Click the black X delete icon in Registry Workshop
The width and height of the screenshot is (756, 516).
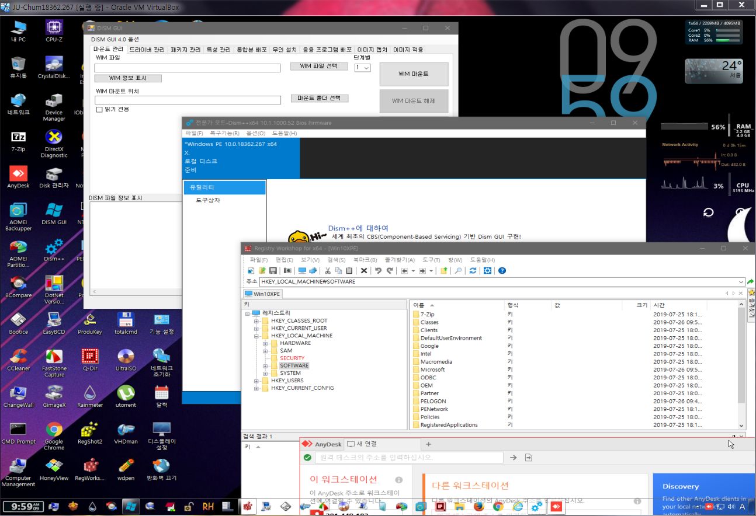(x=364, y=271)
